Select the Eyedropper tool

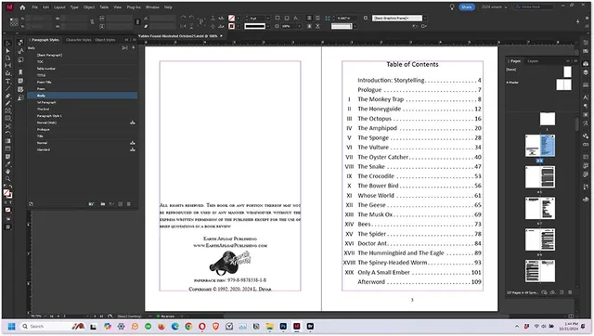[7, 164]
